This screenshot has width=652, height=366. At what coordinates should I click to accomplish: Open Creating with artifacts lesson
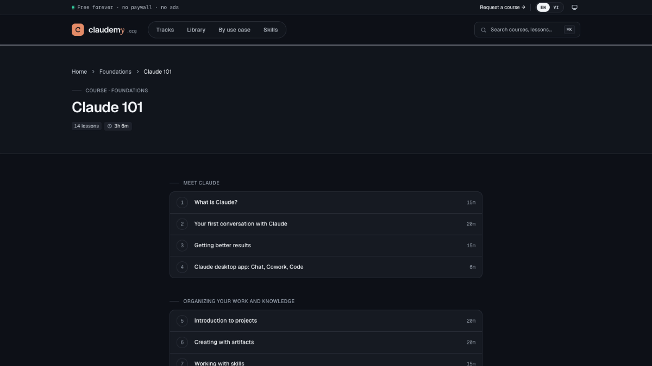click(x=326, y=342)
